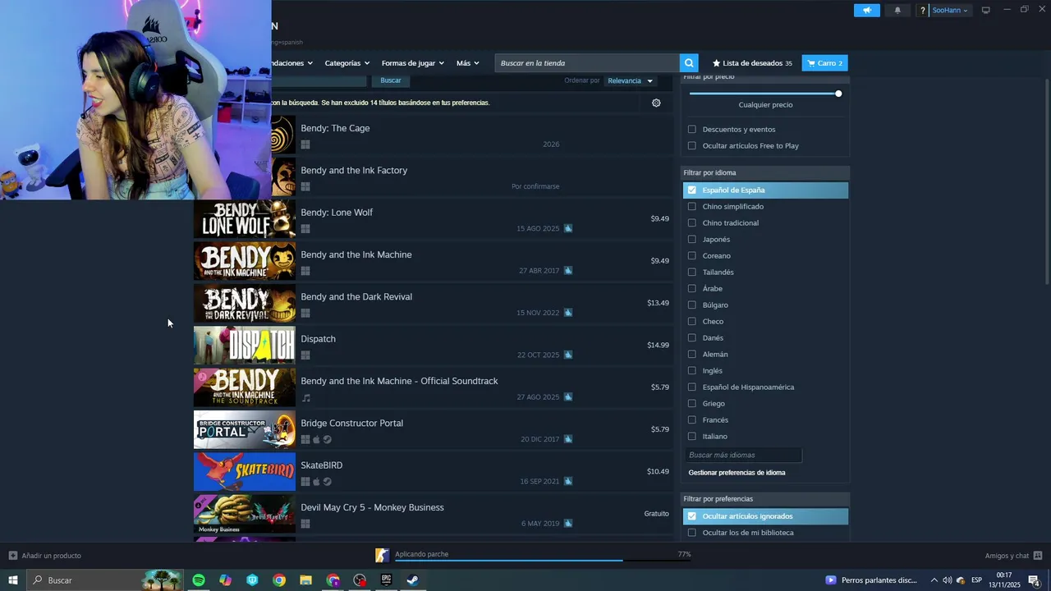This screenshot has width=1051, height=591.
Task: Check Ocultar artículos Free to Play
Action: (x=691, y=146)
